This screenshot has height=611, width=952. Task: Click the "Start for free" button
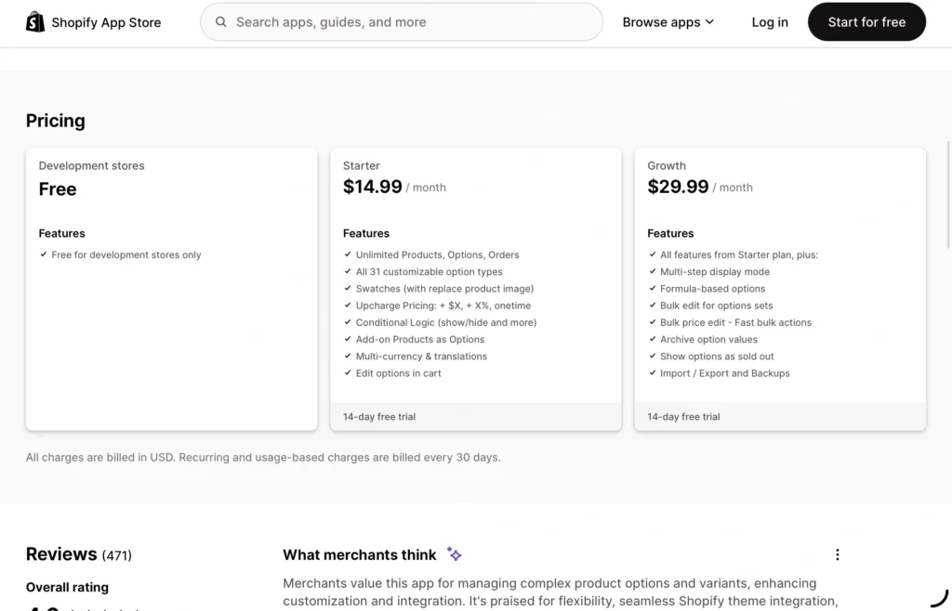[866, 21]
